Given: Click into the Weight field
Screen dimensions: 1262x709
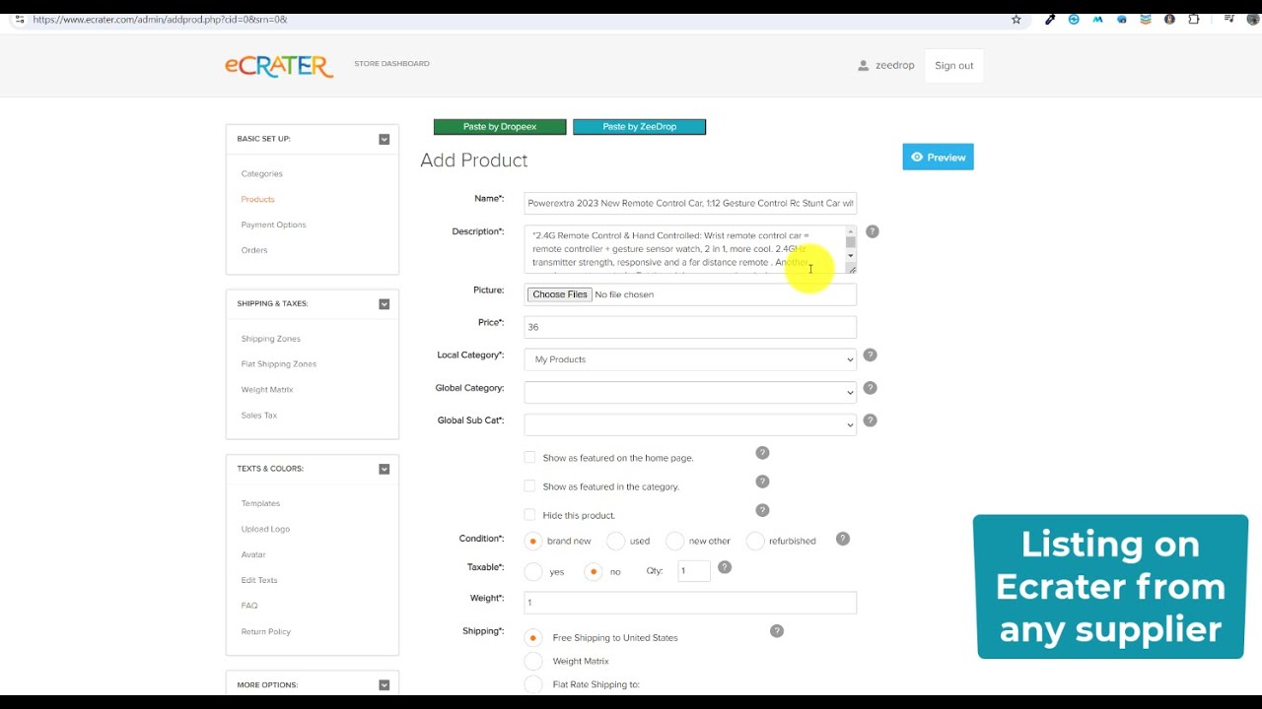Looking at the screenshot, I should coord(690,603).
